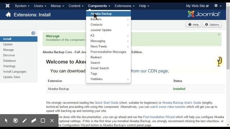Click the puzzle piece Extensions icon
The image size is (230, 129).
pos(8,15)
